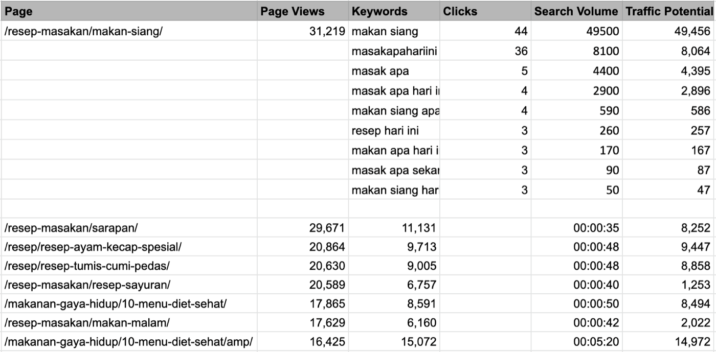716x352 pixels.
Task: Select the 'masak apa' keyword cell
Action: pyautogui.click(x=394, y=71)
